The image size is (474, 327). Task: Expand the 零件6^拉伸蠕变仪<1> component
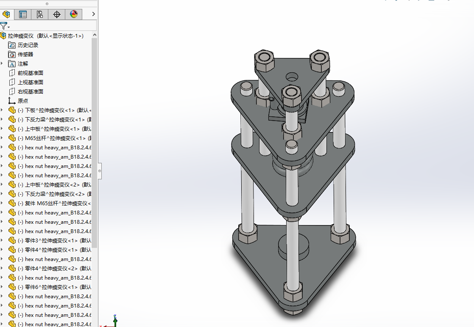coord(2,287)
